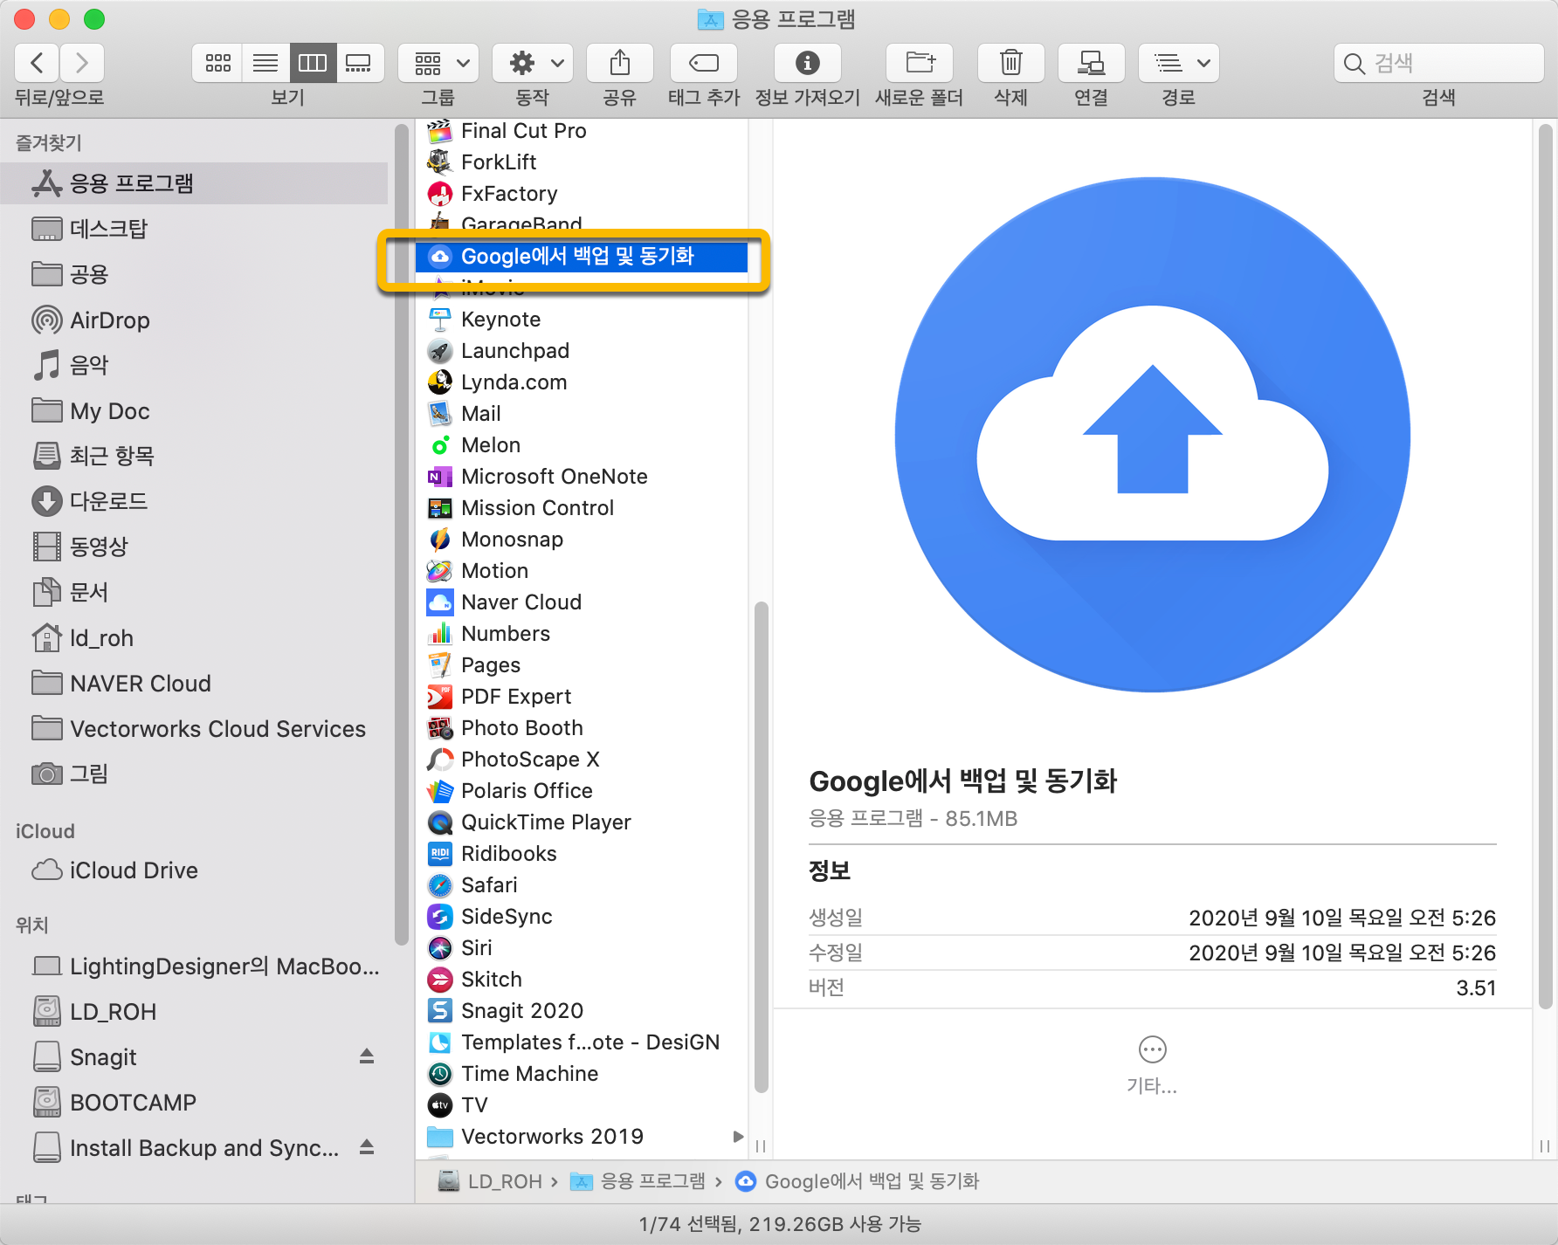Select LightingDesigner의 MacBook in sidebar
Image resolution: width=1558 pixels, height=1245 pixels.
pyautogui.click(x=194, y=966)
